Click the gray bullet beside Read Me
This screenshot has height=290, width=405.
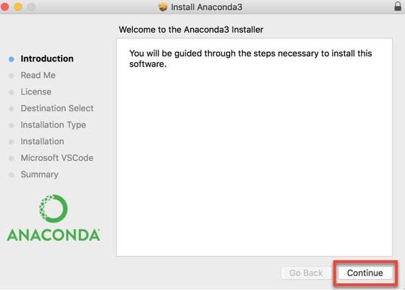[x=11, y=75]
